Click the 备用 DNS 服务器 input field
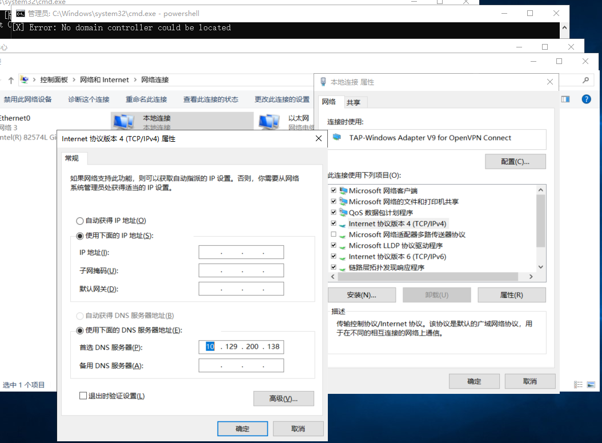Screen dimensions: 602x443 241,365
